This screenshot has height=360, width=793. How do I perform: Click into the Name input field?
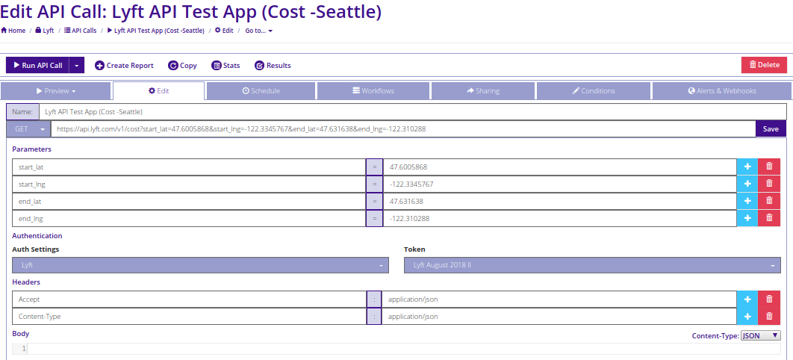pyautogui.click(x=413, y=112)
